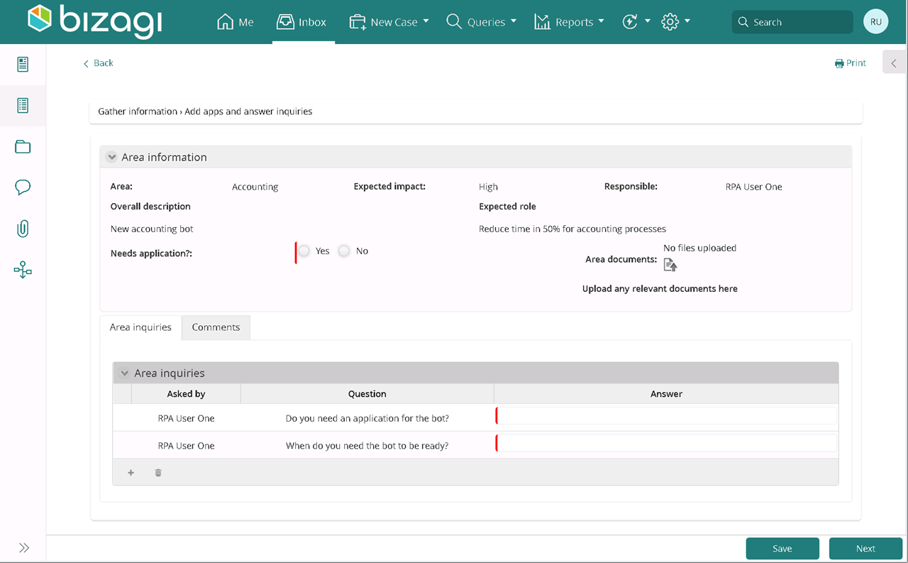Image resolution: width=908 pixels, height=563 pixels.
Task: Click the 'New accounting bot' description
Action: [152, 229]
